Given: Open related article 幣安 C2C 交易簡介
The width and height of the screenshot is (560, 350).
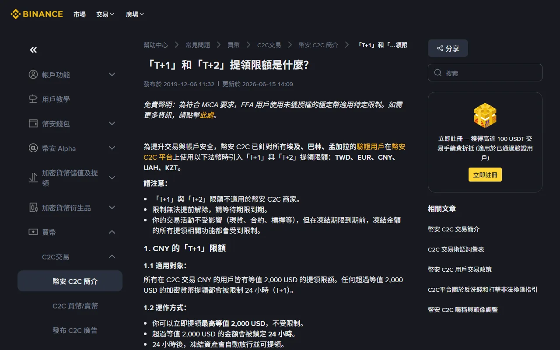Looking at the screenshot, I should point(454,229).
